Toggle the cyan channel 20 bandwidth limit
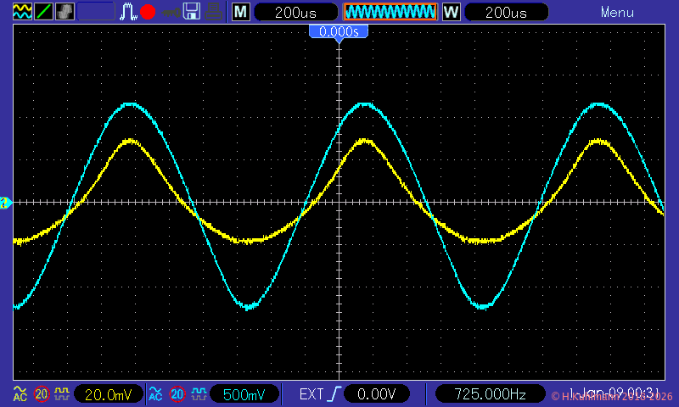This screenshot has width=679, height=407. (177, 394)
